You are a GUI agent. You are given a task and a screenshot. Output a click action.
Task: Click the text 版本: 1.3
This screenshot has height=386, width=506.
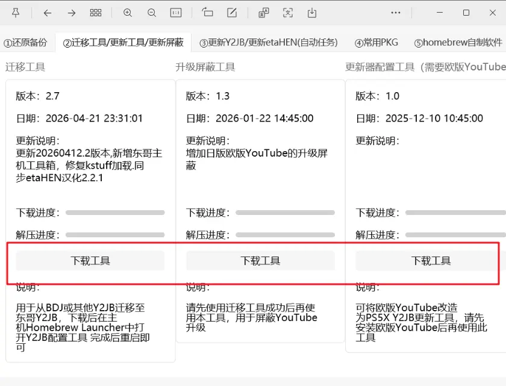[x=207, y=96]
